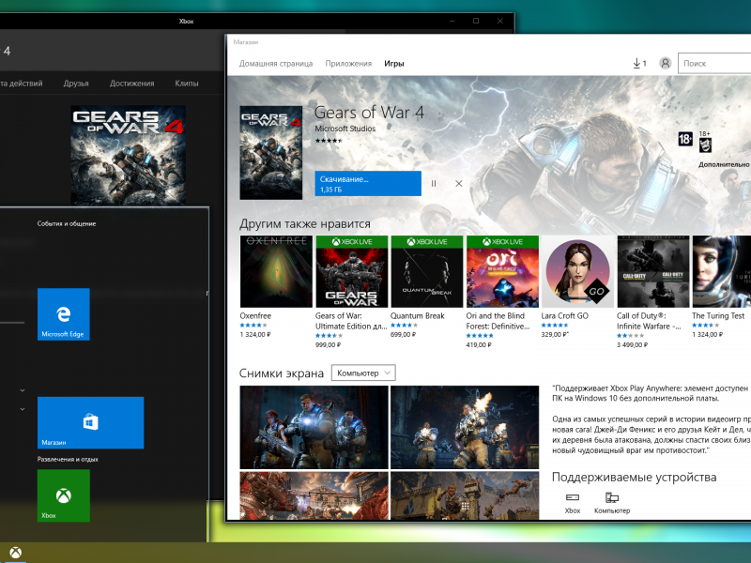Open the Gears of War 4 store cover art
The image size is (751, 563).
[271, 153]
